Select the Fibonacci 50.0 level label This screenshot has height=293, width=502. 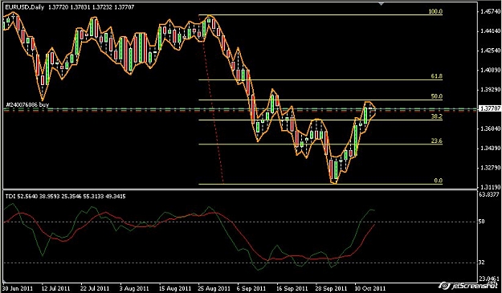[x=437, y=96]
